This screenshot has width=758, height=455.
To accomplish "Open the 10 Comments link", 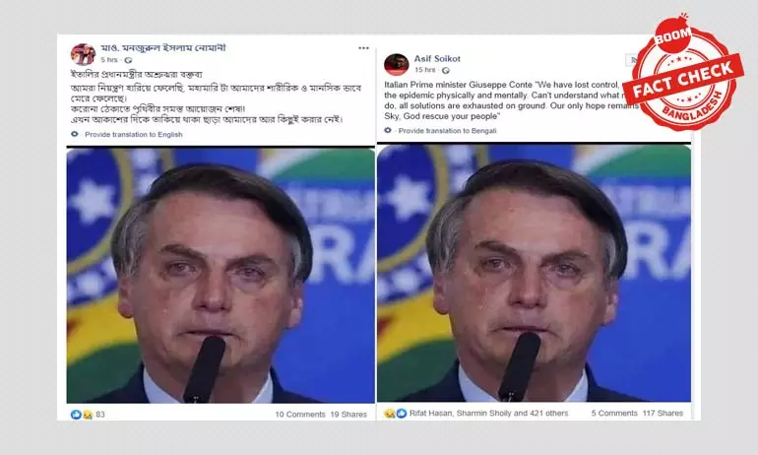I will [300, 415].
